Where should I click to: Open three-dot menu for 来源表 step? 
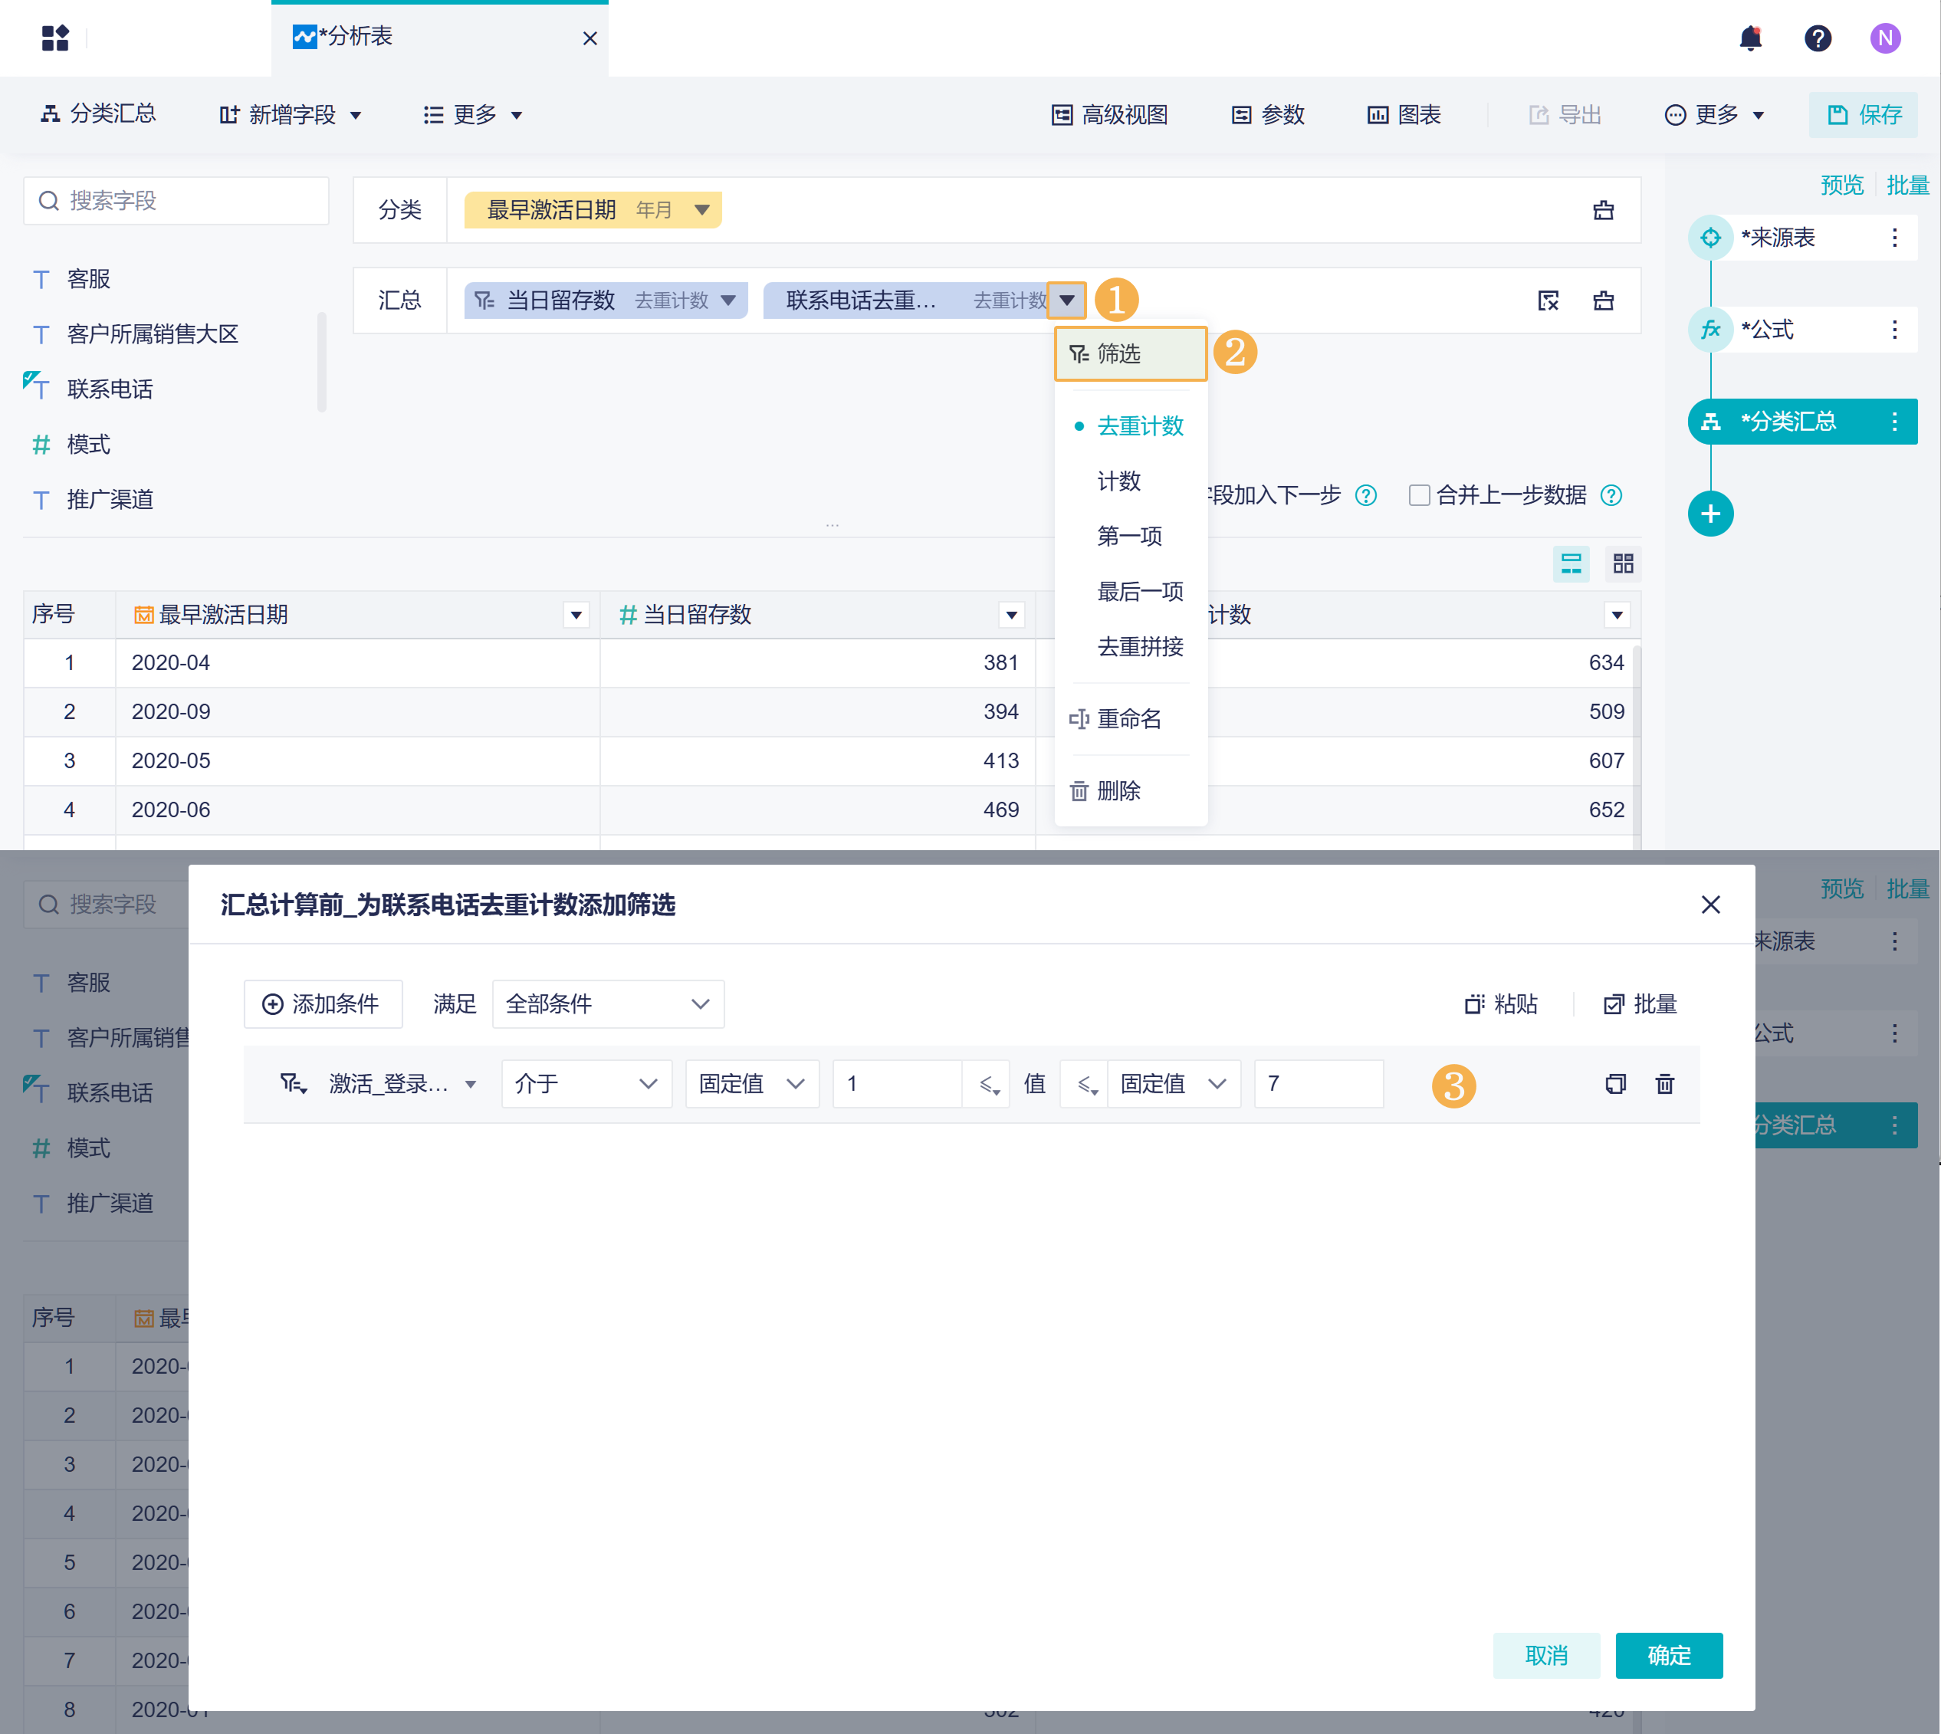pyautogui.click(x=1894, y=237)
